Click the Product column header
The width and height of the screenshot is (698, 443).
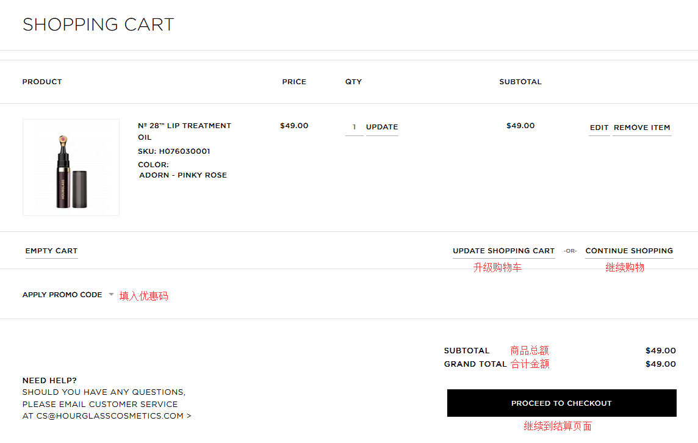pyautogui.click(x=42, y=82)
